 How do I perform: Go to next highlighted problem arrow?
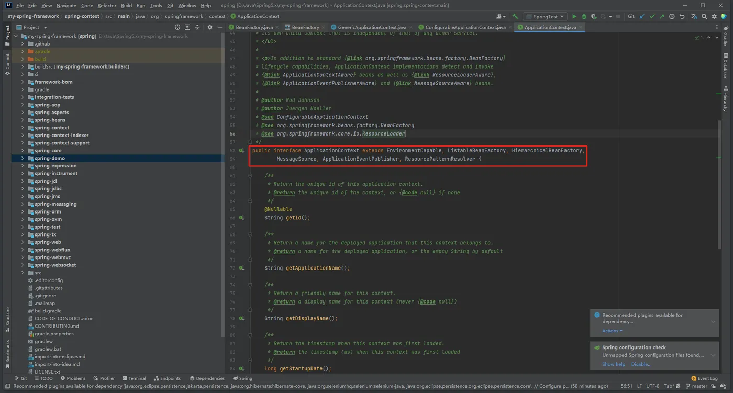(x=718, y=38)
